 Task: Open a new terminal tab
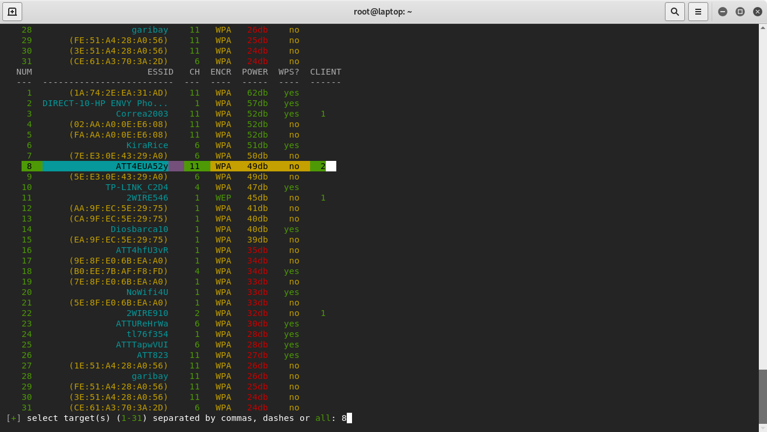tap(12, 12)
